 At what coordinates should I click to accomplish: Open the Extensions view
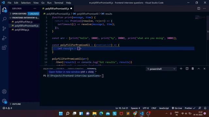coord(4,47)
